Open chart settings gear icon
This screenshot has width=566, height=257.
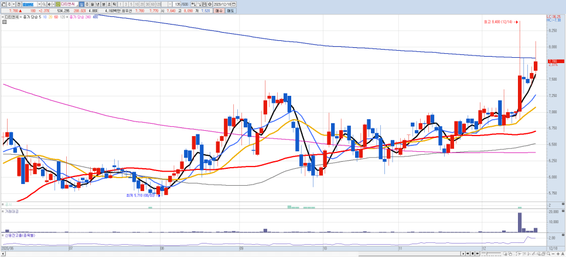210,4
